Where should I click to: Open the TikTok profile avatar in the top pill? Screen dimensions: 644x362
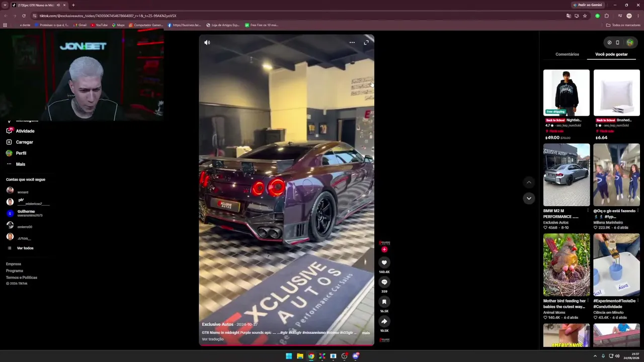[629, 43]
